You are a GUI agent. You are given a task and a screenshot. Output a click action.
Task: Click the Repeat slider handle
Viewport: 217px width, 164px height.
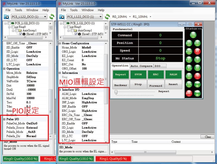point(116,92)
